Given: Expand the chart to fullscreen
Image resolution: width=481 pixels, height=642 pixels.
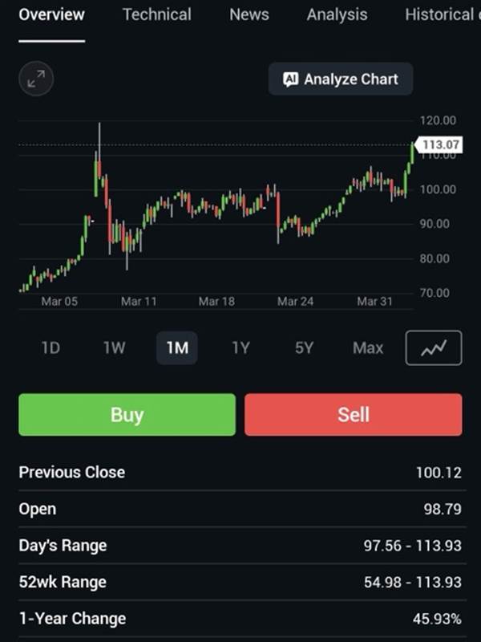Looking at the screenshot, I should click(x=36, y=79).
